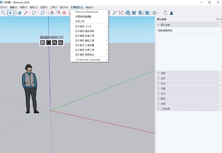Click the standing man figure in viewport
222x153 pixels.
30,89
